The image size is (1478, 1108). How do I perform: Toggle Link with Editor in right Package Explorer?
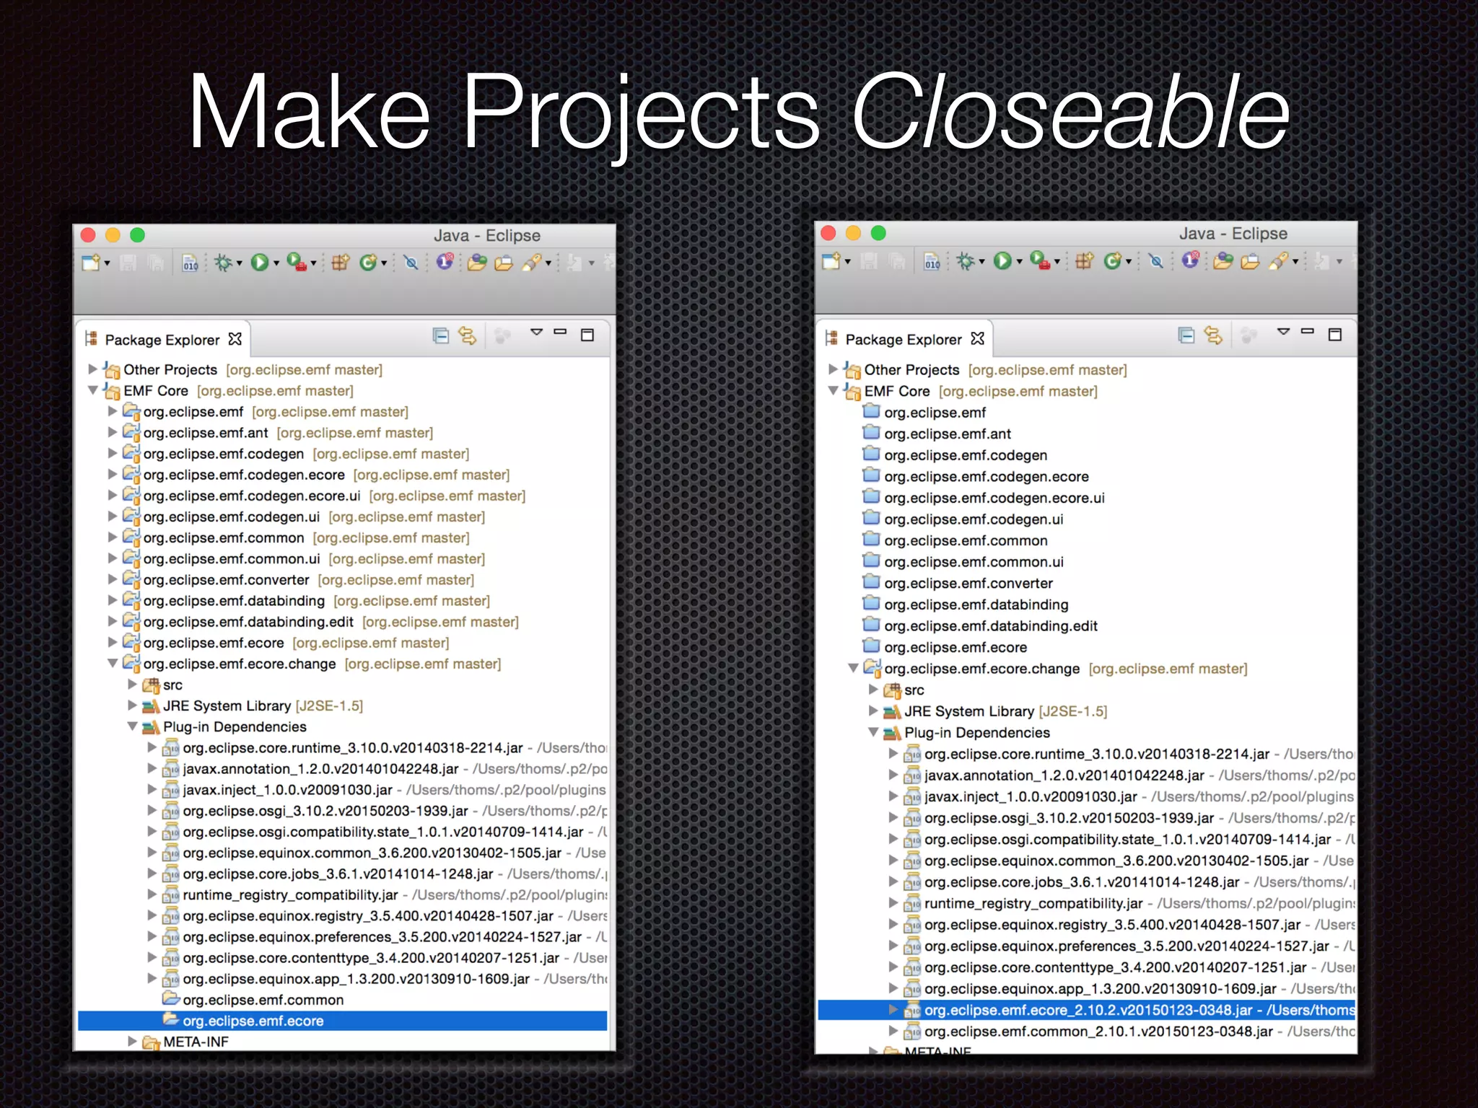[x=1214, y=335]
